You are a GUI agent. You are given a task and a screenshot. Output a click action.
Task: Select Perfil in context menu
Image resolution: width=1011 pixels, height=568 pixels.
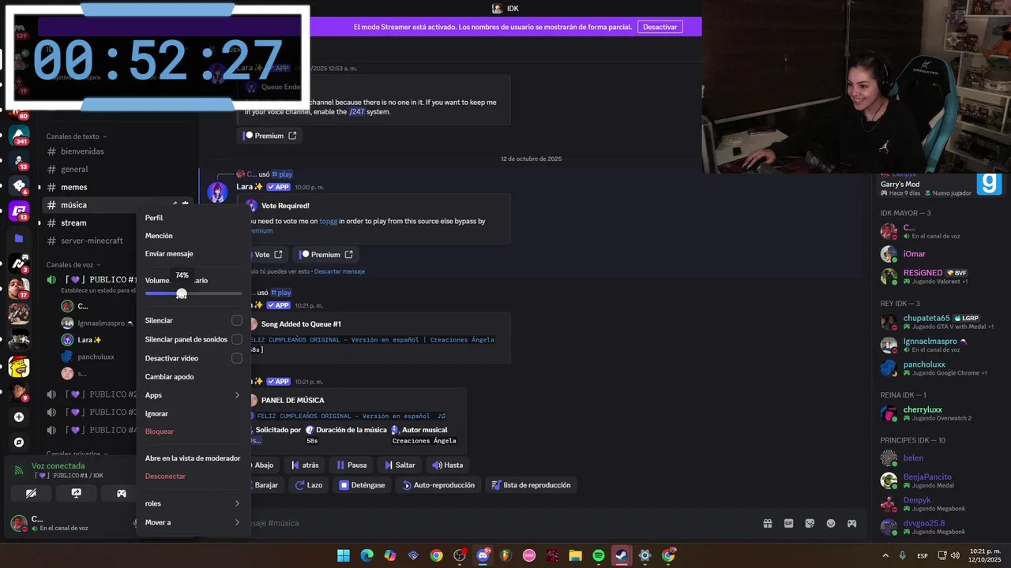pos(193,218)
